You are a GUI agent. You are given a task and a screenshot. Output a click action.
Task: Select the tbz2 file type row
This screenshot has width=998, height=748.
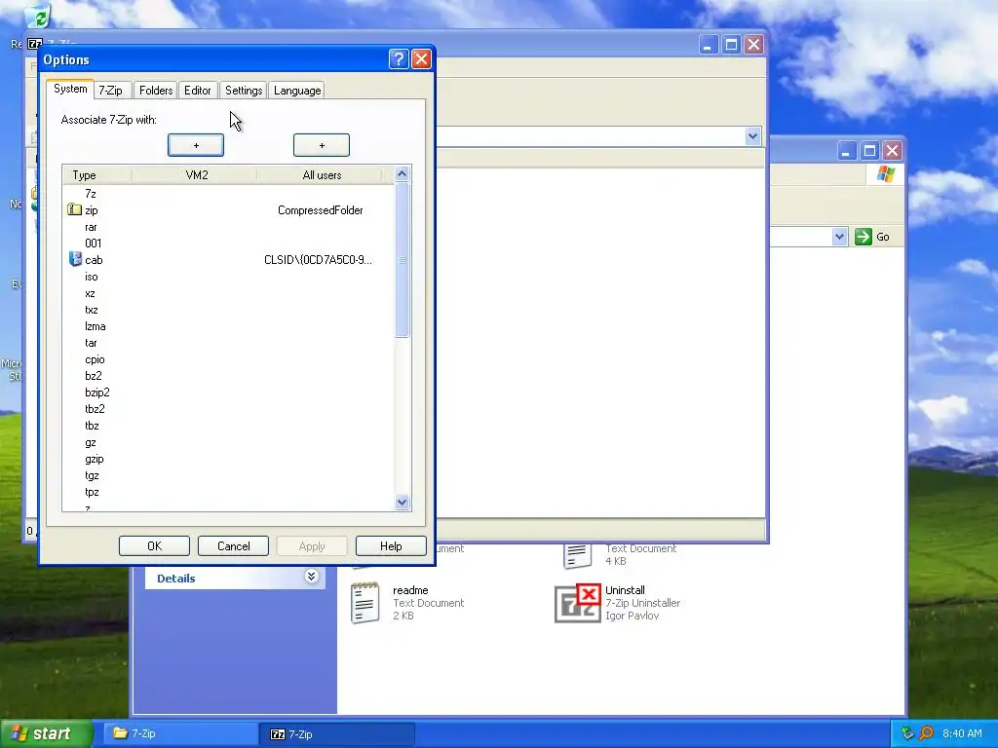(x=228, y=409)
